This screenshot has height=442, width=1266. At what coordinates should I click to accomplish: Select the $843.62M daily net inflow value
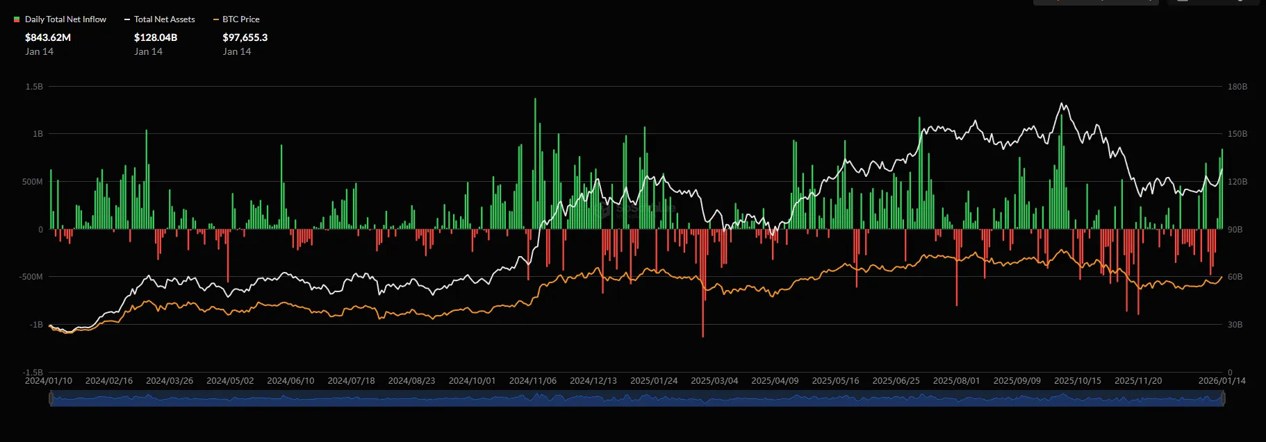pyautogui.click(x=48, y=37)
